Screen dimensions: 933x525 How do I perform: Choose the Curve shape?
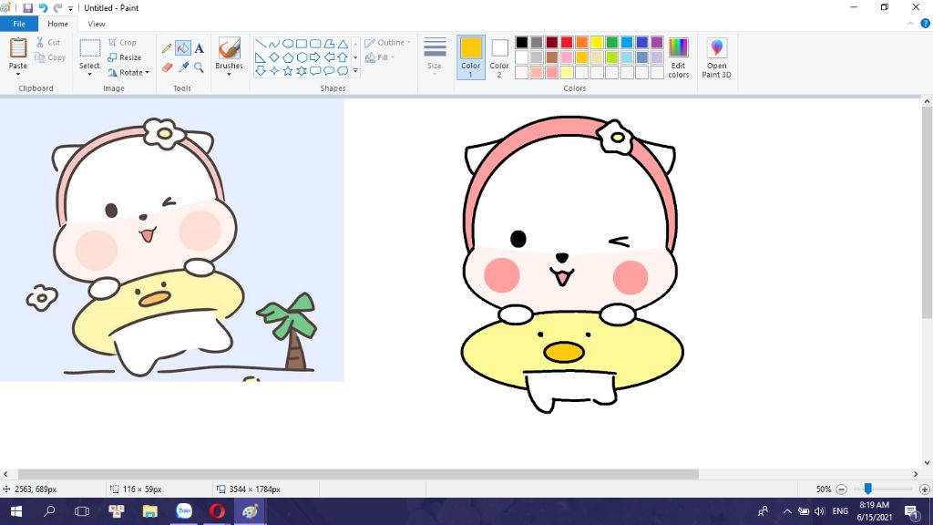click(x=273, y=44)
